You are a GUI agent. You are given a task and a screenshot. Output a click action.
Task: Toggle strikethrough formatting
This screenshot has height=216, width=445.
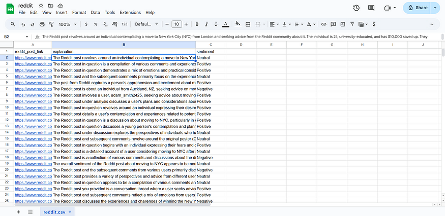216,24
